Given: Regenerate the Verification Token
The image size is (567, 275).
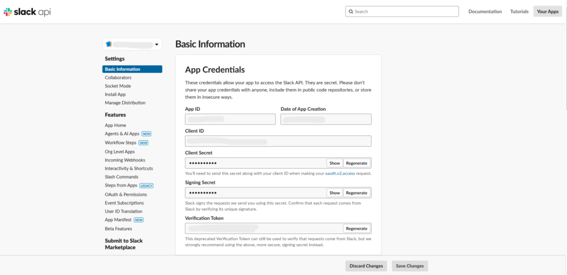Looking at the screenshot, I should (356, 228).
